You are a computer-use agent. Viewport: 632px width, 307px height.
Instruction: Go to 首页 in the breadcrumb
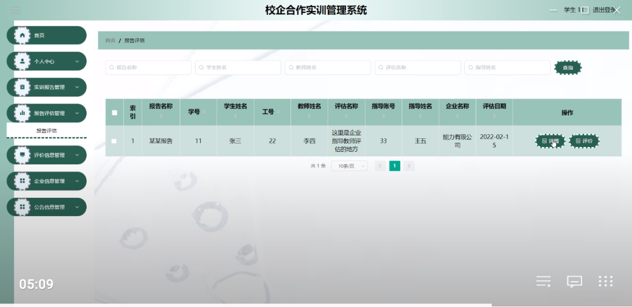[110, 40]
